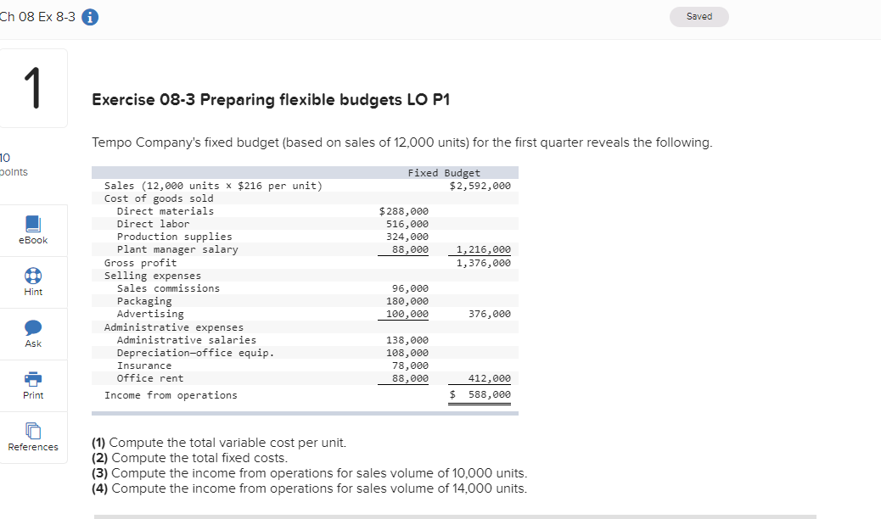Viewport: 881px width, 519px height.
Task: Click the Cost of goods sold heading
Action: click(159, 198)
